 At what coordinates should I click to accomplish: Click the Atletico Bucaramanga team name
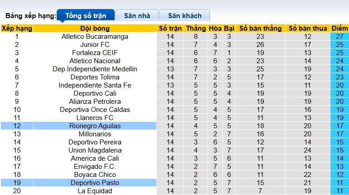pyautogui.click(x=95, y=37)
